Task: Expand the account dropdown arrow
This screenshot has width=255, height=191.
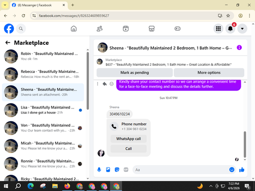Action: [242, 29]
